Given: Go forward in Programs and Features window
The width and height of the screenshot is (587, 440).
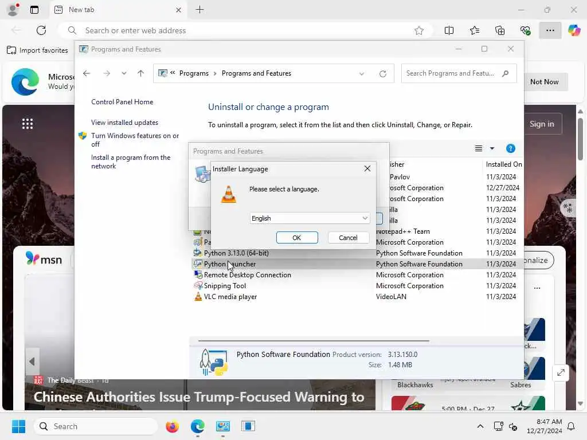Looking at the screenshot, I should (x=107, y=73).
